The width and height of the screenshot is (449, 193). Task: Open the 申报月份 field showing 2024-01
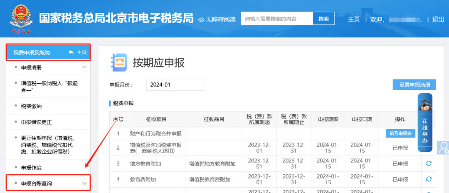175,84
